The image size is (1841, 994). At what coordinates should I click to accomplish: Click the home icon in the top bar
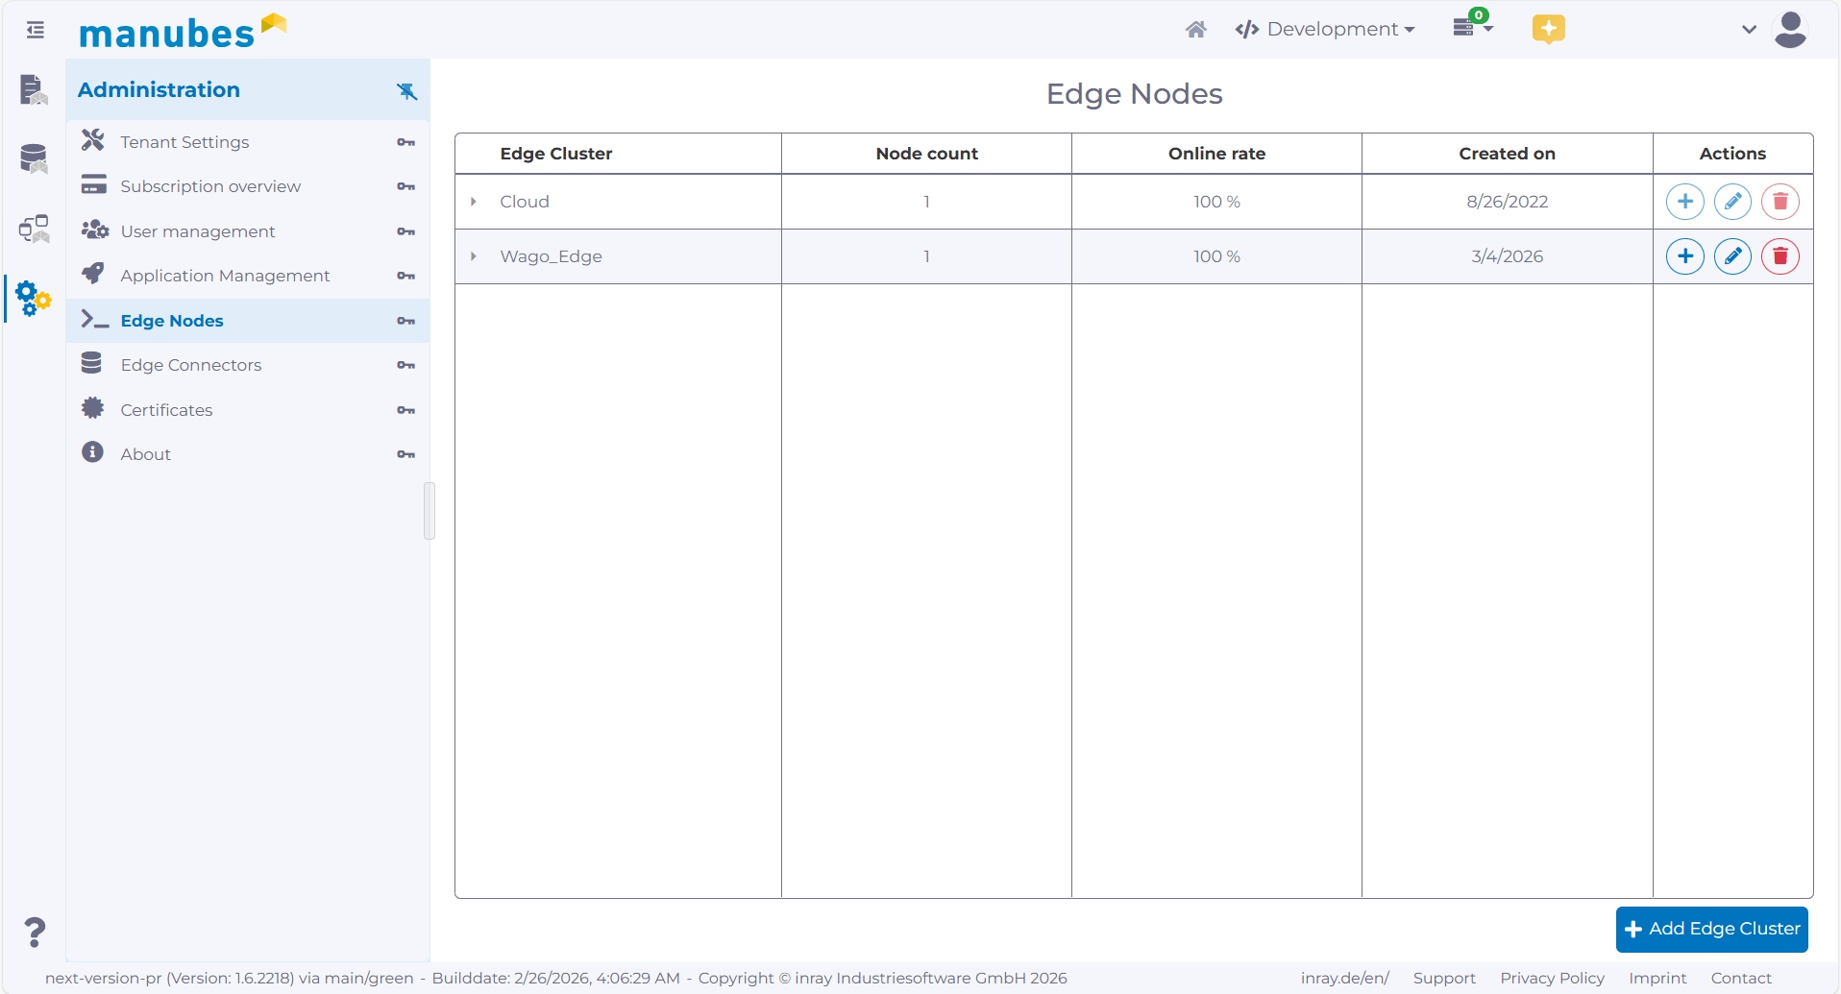pos(1195,29)
